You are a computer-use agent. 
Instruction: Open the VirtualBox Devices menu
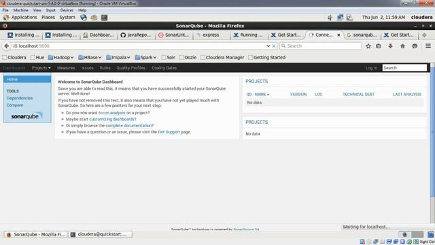click(67, 10)
